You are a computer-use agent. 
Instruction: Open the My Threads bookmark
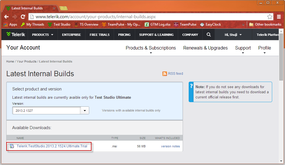32,24
